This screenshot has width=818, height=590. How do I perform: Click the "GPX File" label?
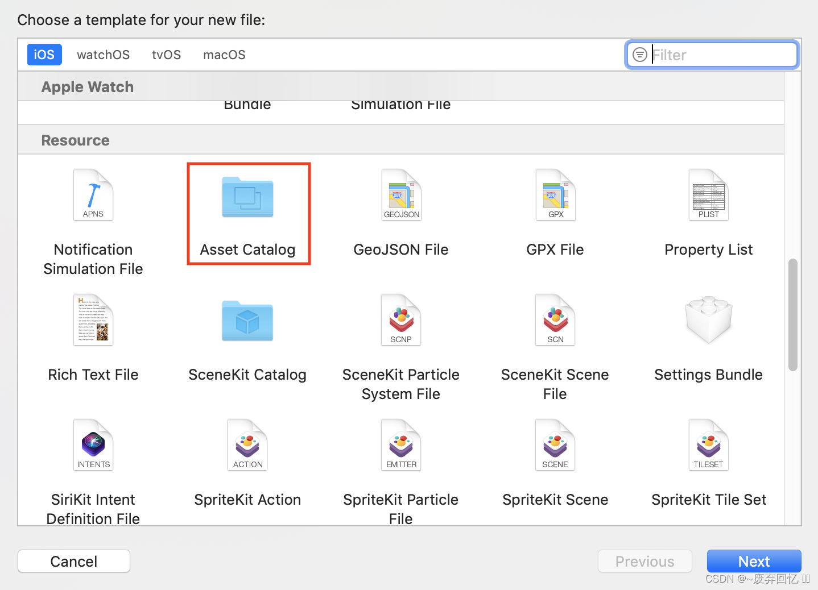(555, 250)
